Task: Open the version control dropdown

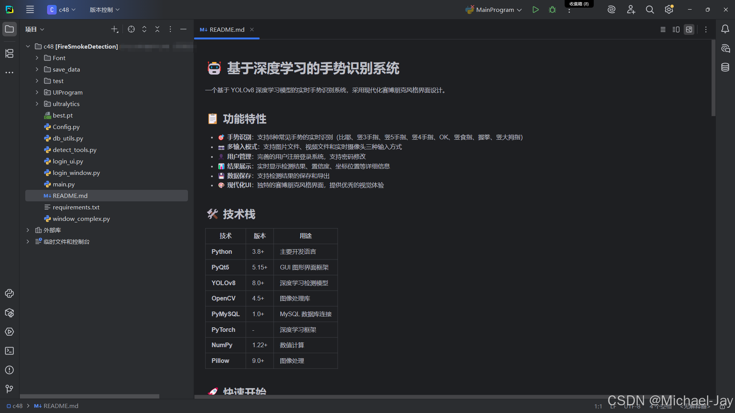Action: 105,10
